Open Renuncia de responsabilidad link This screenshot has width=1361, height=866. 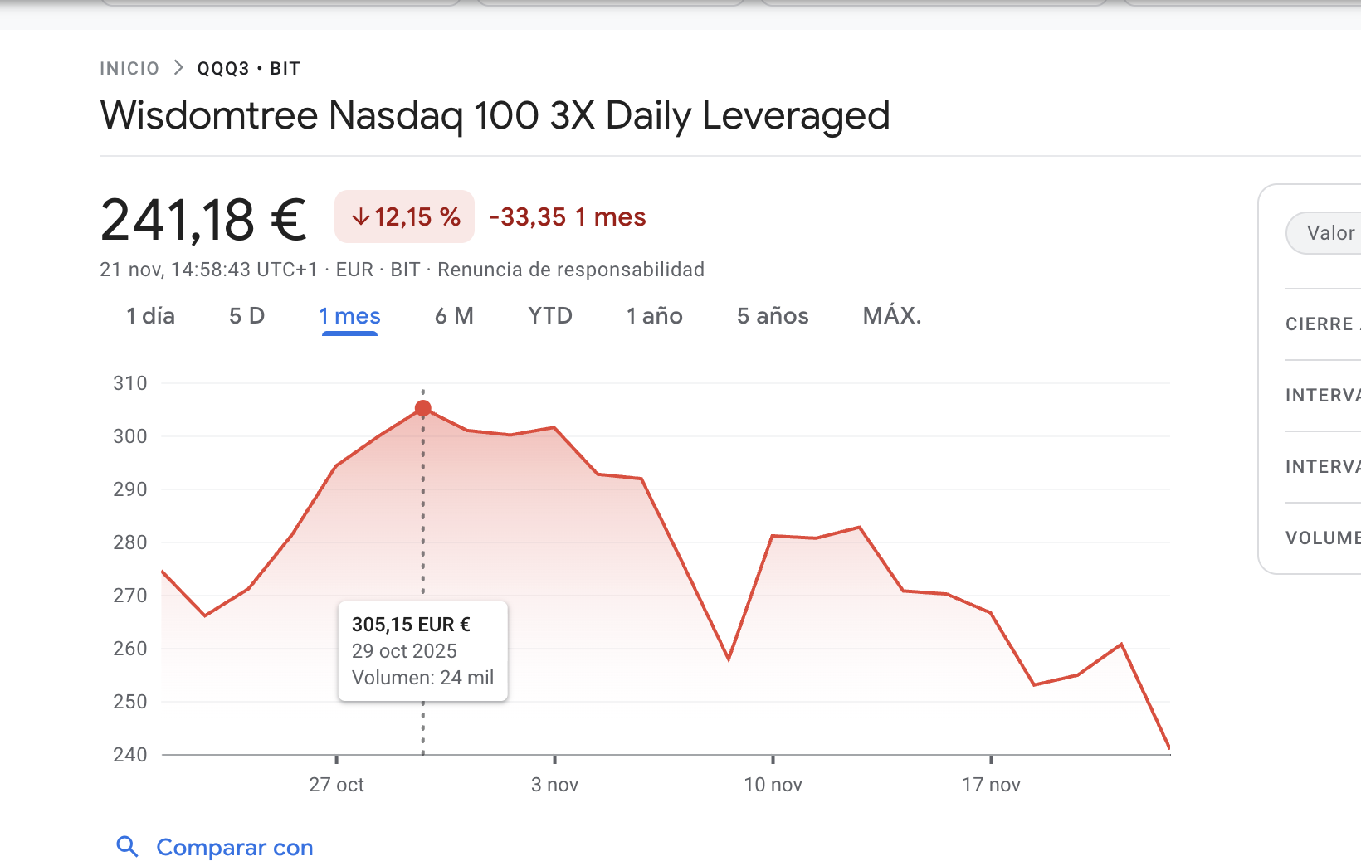[571, 270]
